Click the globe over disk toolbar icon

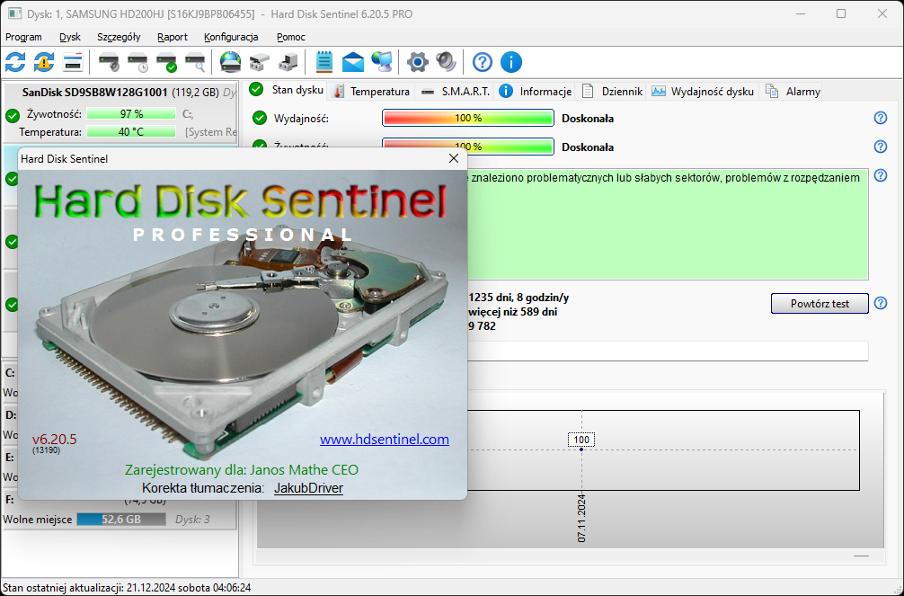pos(231,62)
